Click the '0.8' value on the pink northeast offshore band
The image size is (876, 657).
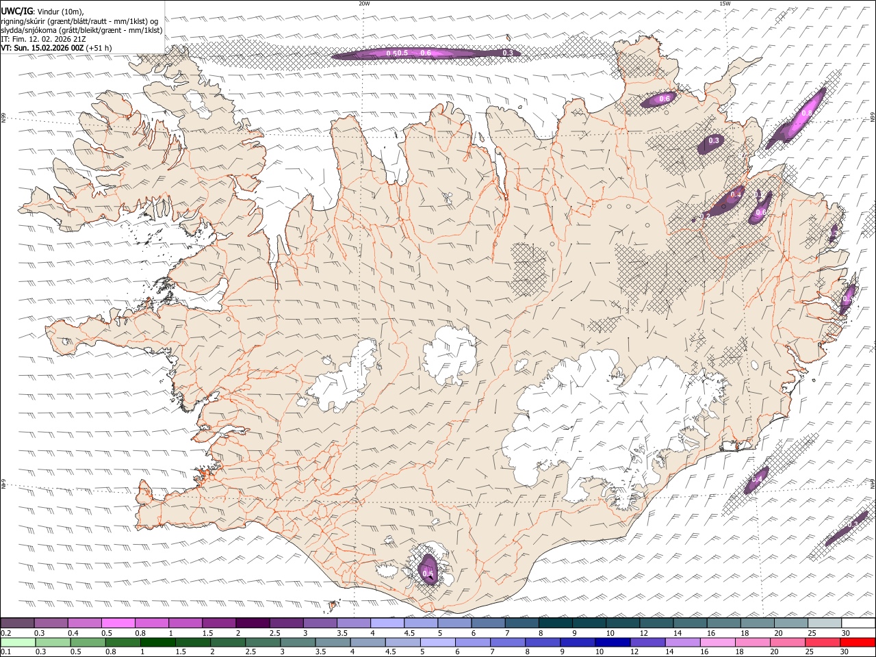pyautogui.click(x=807, y=114)
